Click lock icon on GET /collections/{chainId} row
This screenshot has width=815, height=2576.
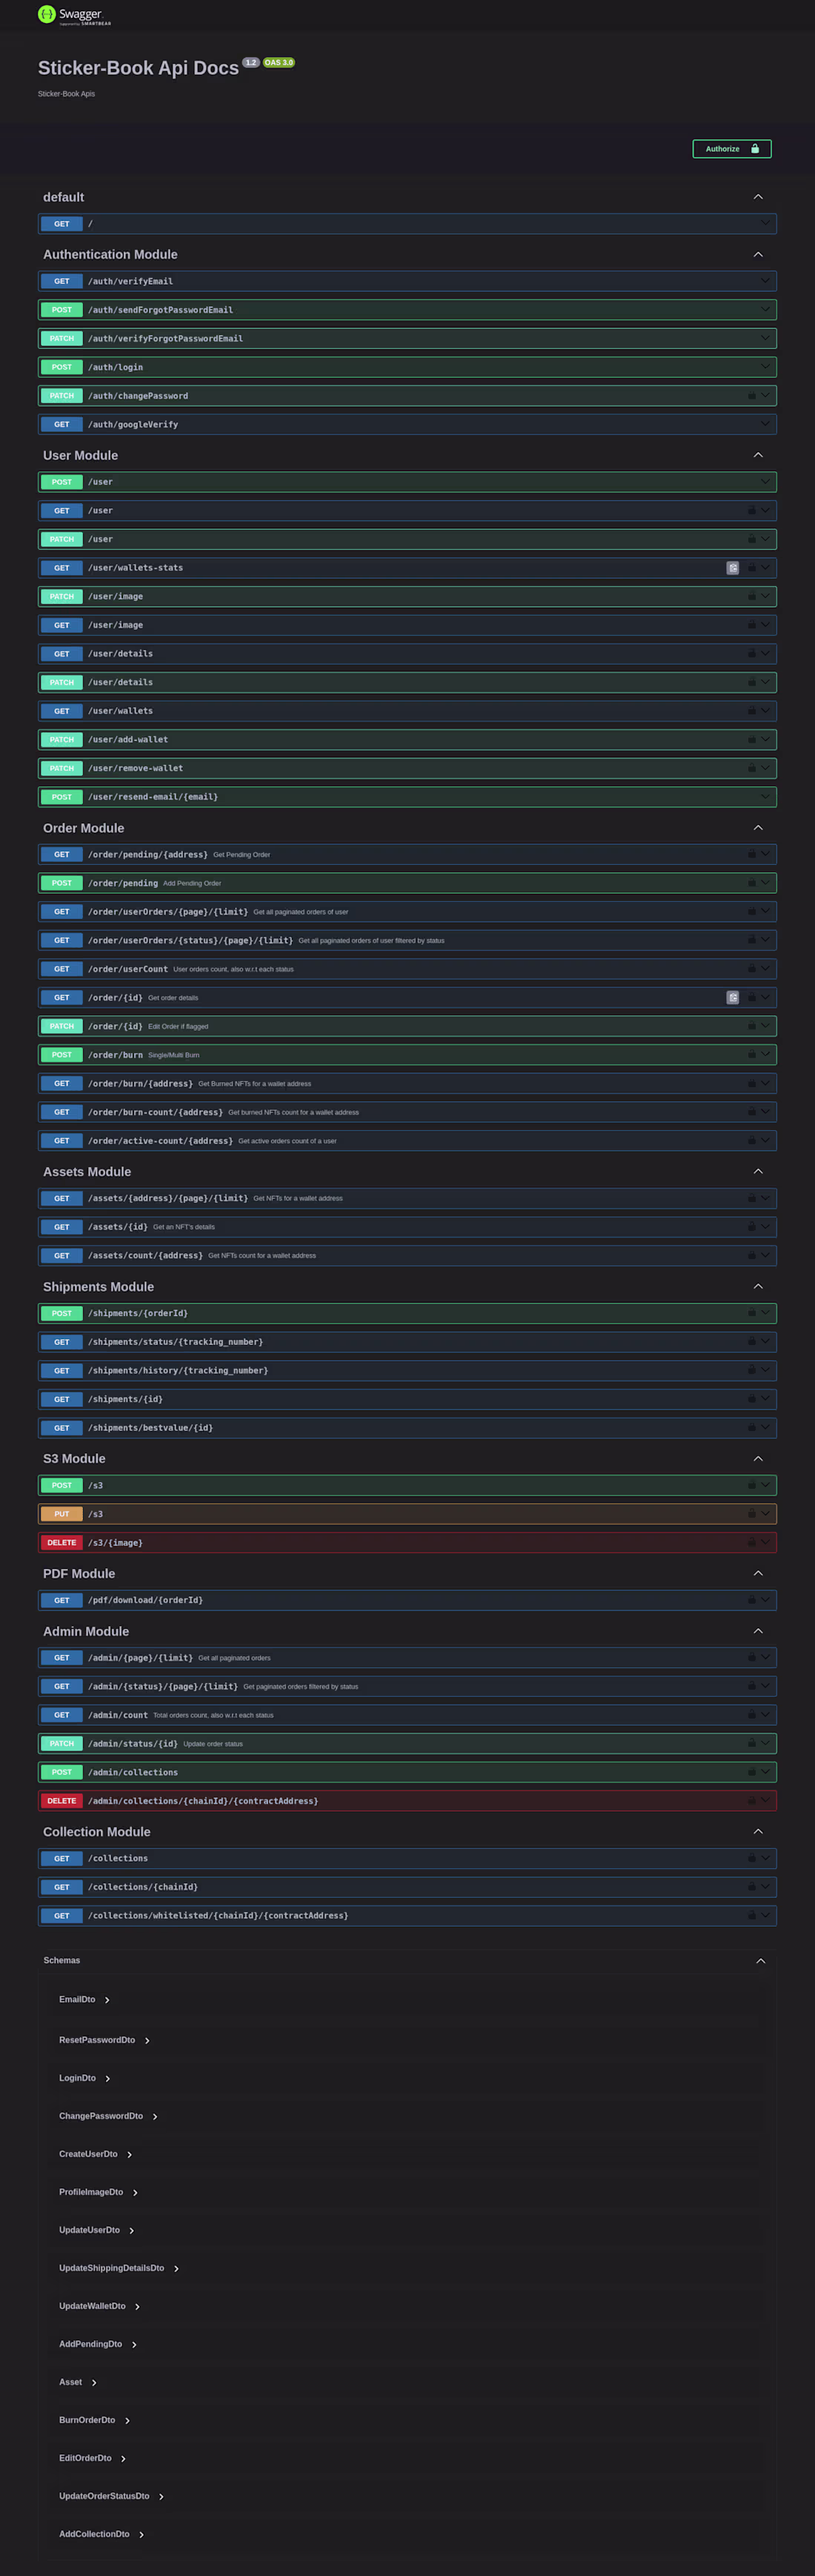click(x=752, y=1887)
